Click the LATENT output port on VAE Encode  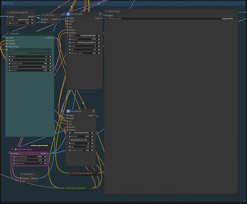[x=59, y=19]
